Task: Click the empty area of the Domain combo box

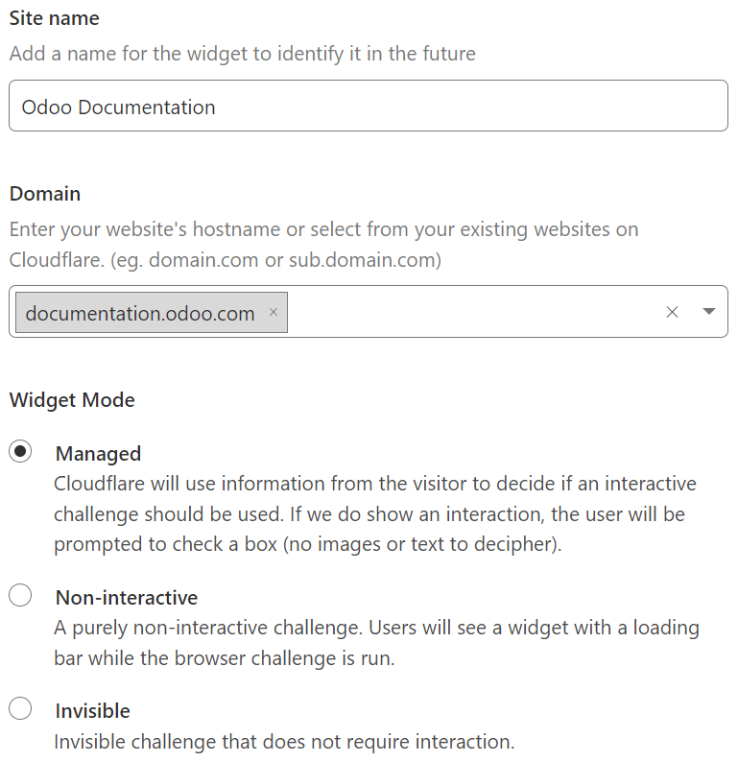Action: [x=470, y=312]
